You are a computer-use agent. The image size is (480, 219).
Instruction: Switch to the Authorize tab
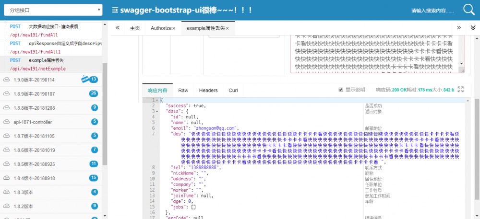click(163, 28)
